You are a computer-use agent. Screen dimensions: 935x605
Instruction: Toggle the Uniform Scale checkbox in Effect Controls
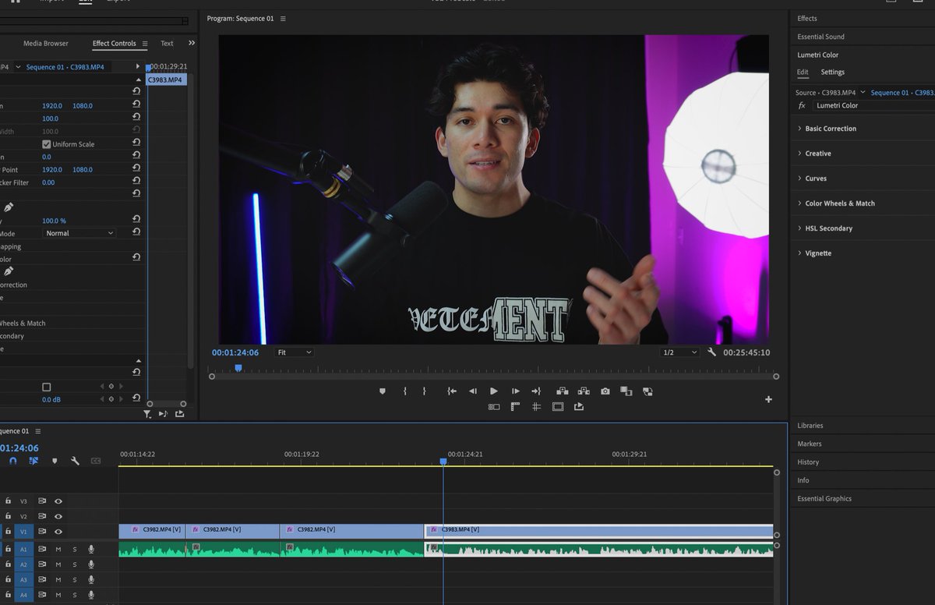(x=47, y=143)
